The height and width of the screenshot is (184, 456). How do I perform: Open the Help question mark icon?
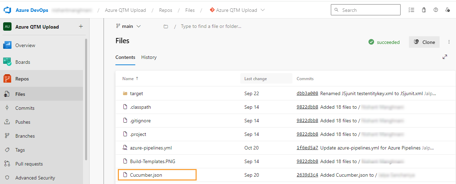pos(436,10)
